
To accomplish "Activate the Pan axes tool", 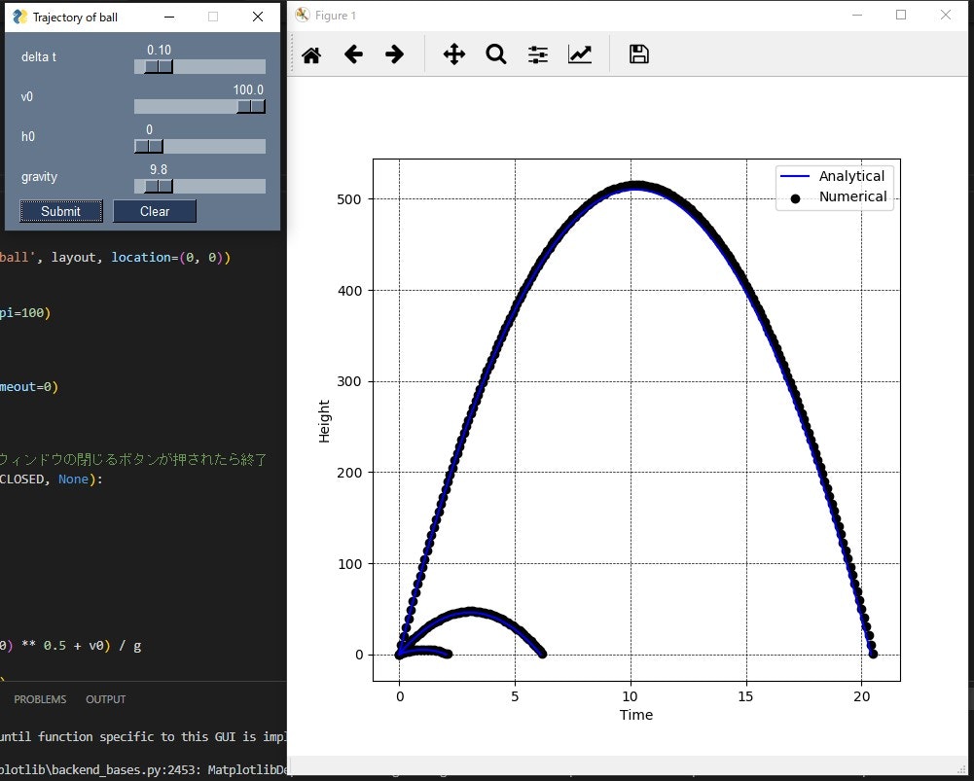I will point(454,54).
